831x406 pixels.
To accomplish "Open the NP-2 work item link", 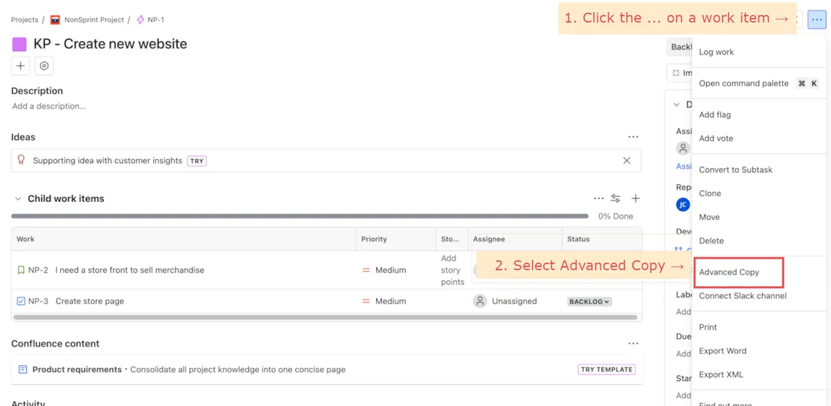I will 38,270.
